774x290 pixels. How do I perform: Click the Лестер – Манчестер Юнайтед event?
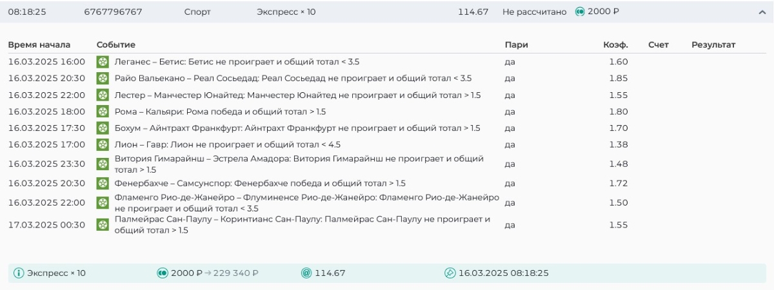coord(297,95)
